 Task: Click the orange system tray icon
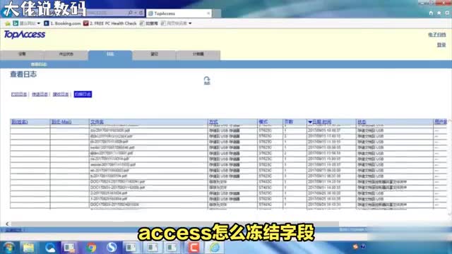[355, 246]
